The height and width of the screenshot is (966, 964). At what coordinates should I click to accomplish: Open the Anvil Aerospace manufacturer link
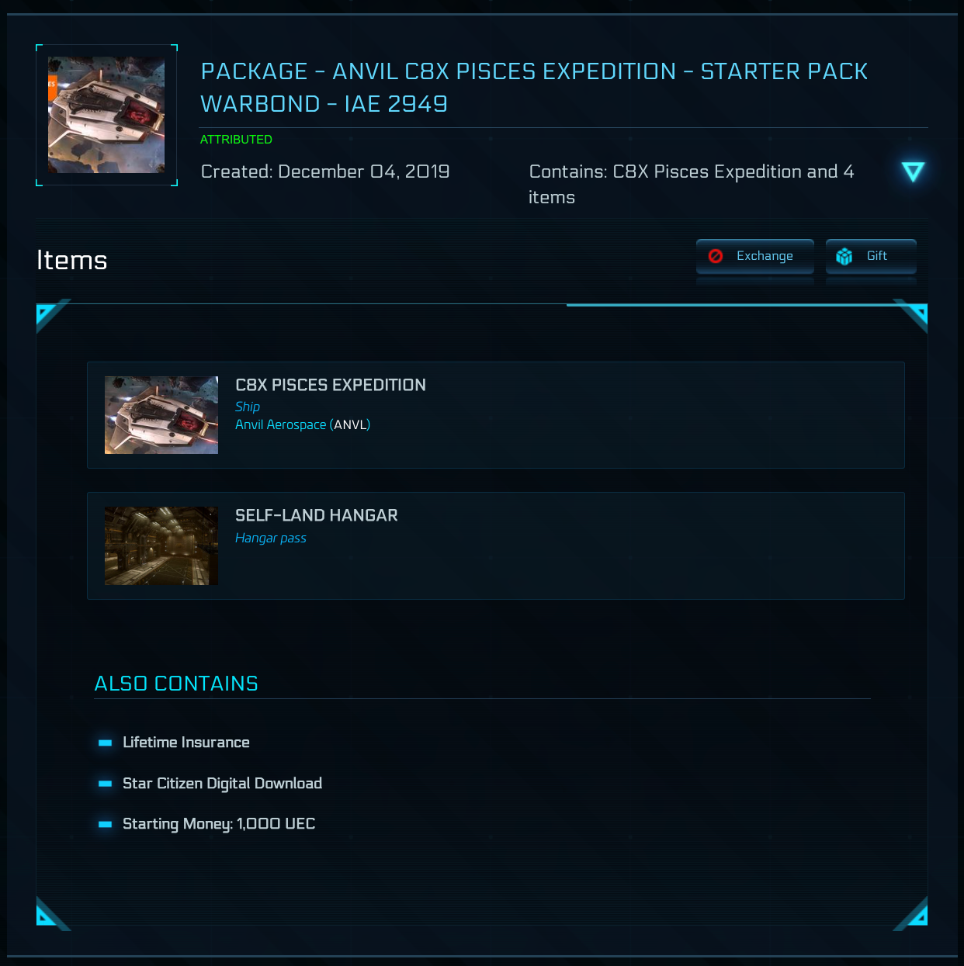point(280,424)
